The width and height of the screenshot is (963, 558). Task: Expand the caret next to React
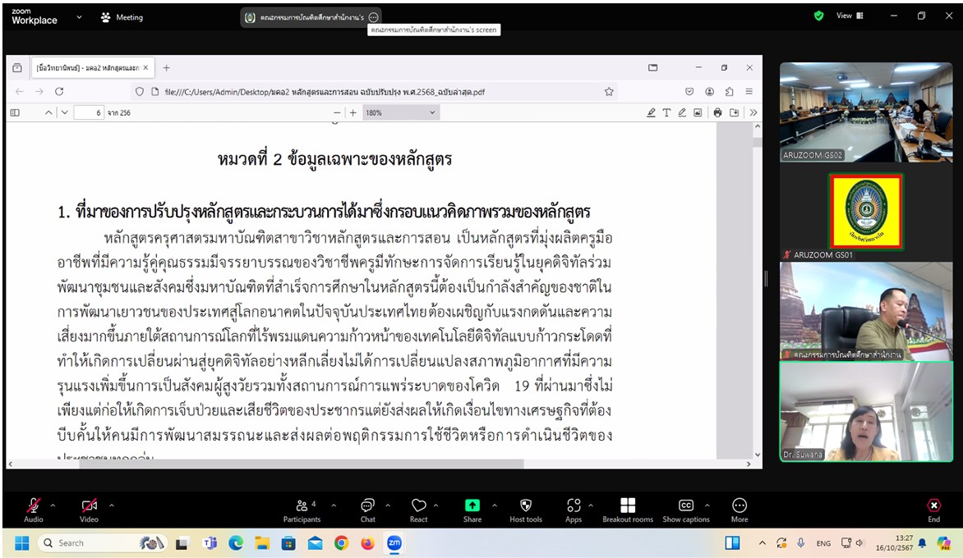coord(436,505)
